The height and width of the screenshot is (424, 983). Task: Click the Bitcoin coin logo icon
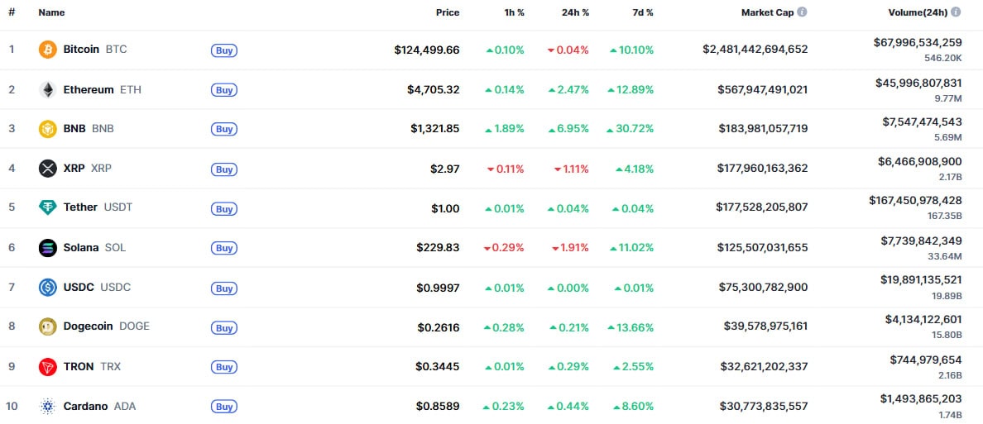click(48, 50)
